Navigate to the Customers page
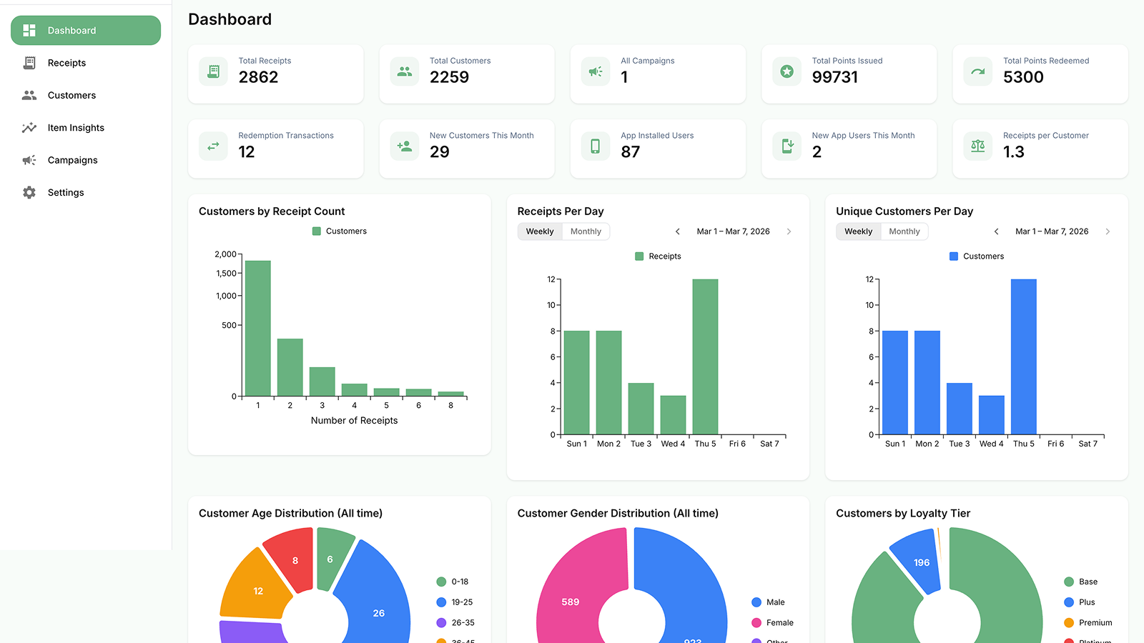 tap(86, 95)
